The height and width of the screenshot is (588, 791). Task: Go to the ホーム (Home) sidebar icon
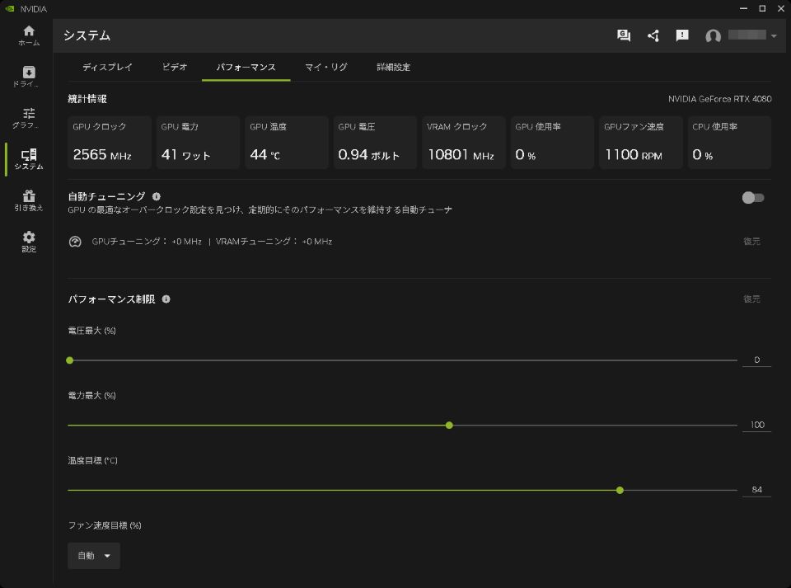tap(29, 35)
